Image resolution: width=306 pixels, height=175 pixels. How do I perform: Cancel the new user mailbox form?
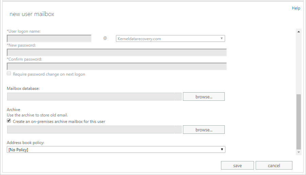click(x=274, y=165)
